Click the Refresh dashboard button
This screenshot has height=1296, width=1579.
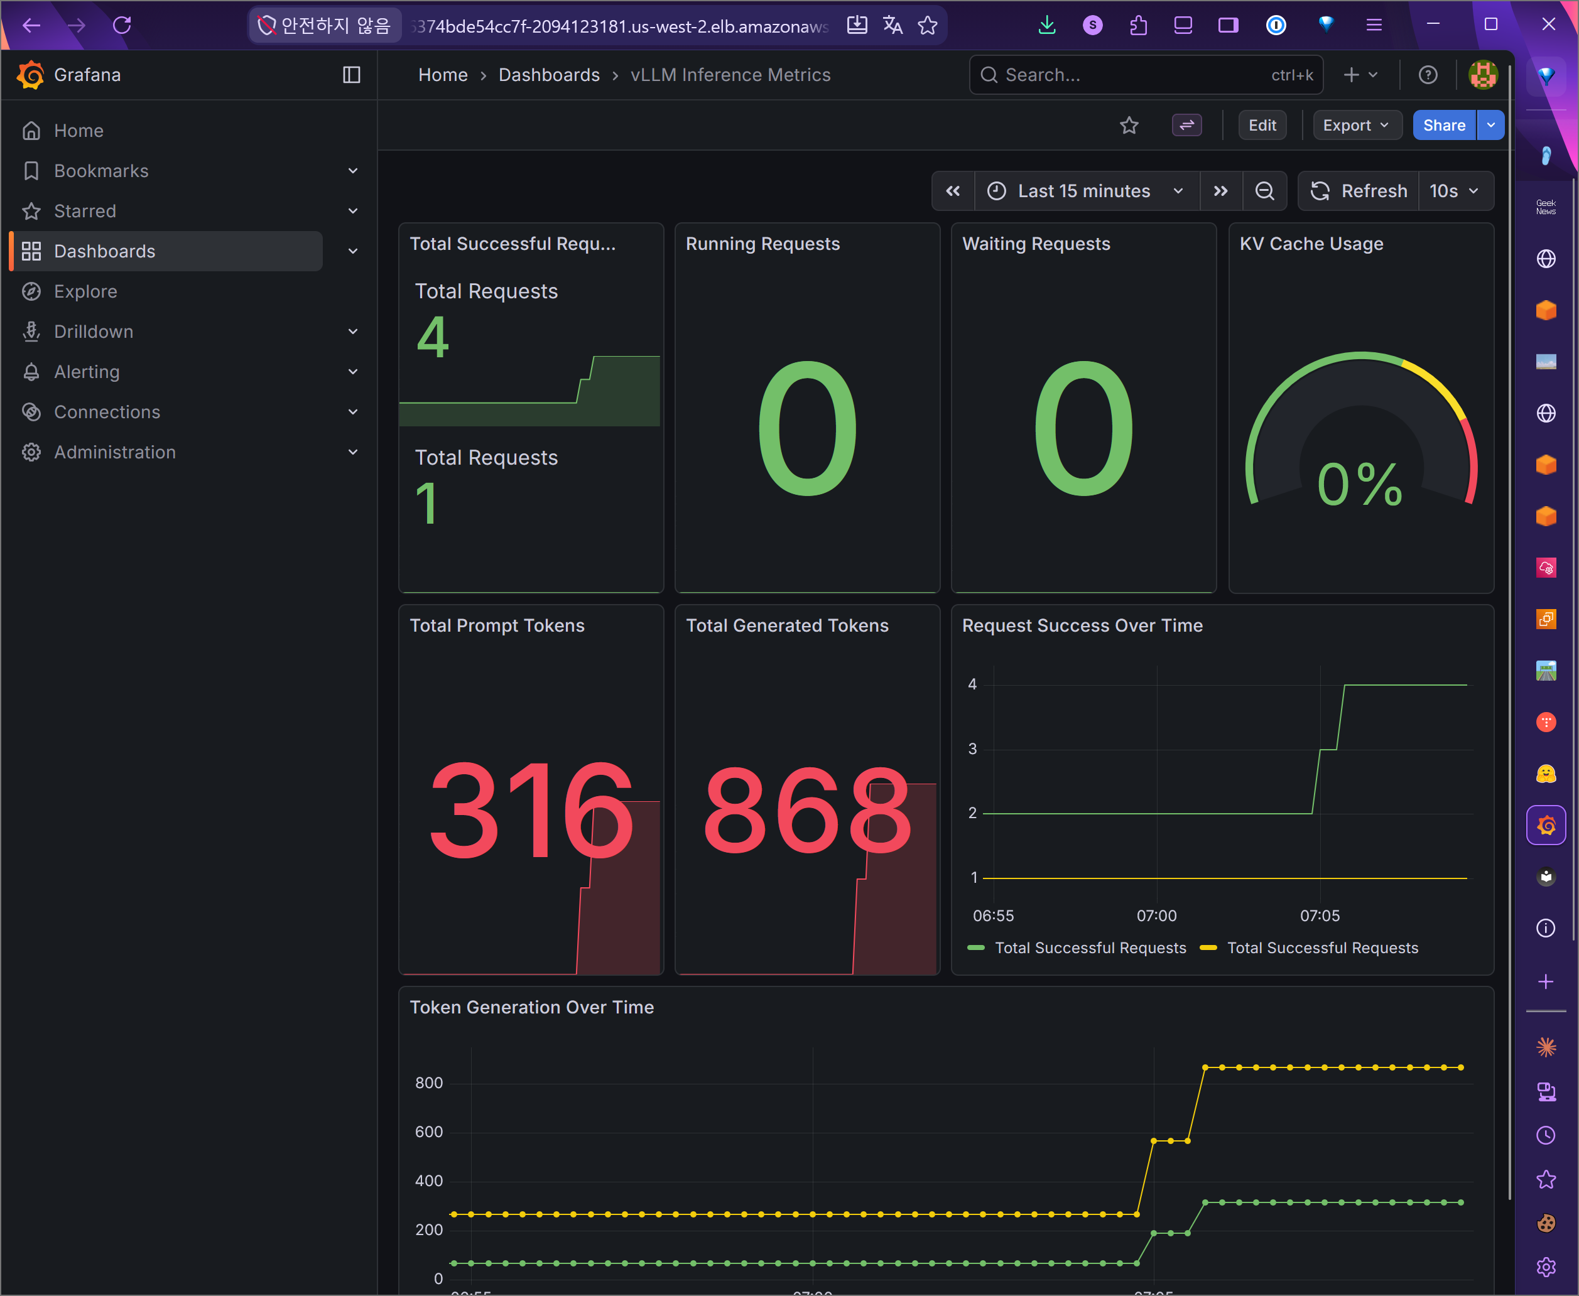pos(1359,191)
